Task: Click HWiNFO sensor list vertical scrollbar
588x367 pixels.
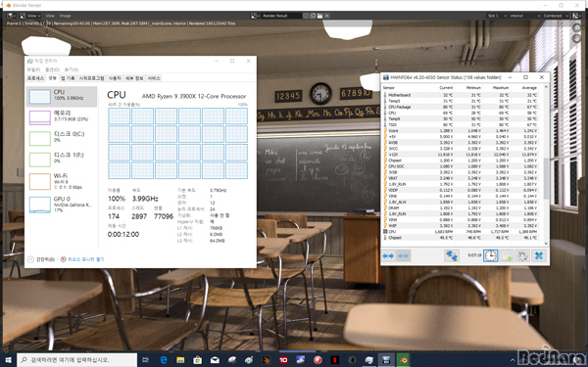Action: click(546, 164)
